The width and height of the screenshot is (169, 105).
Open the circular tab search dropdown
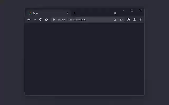click(x=115, y=13)
